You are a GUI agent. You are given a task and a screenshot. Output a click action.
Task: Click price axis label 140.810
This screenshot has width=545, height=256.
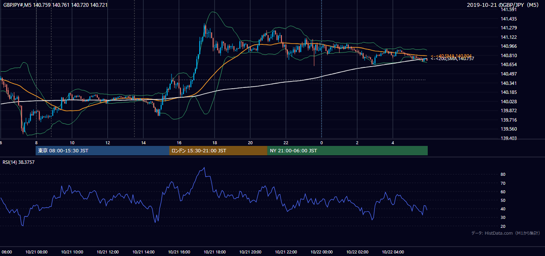tap(509, 55)
